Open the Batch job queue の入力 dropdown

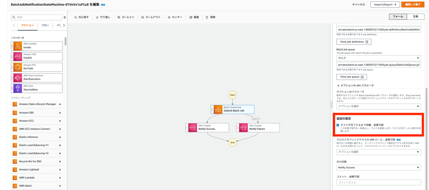379,58
